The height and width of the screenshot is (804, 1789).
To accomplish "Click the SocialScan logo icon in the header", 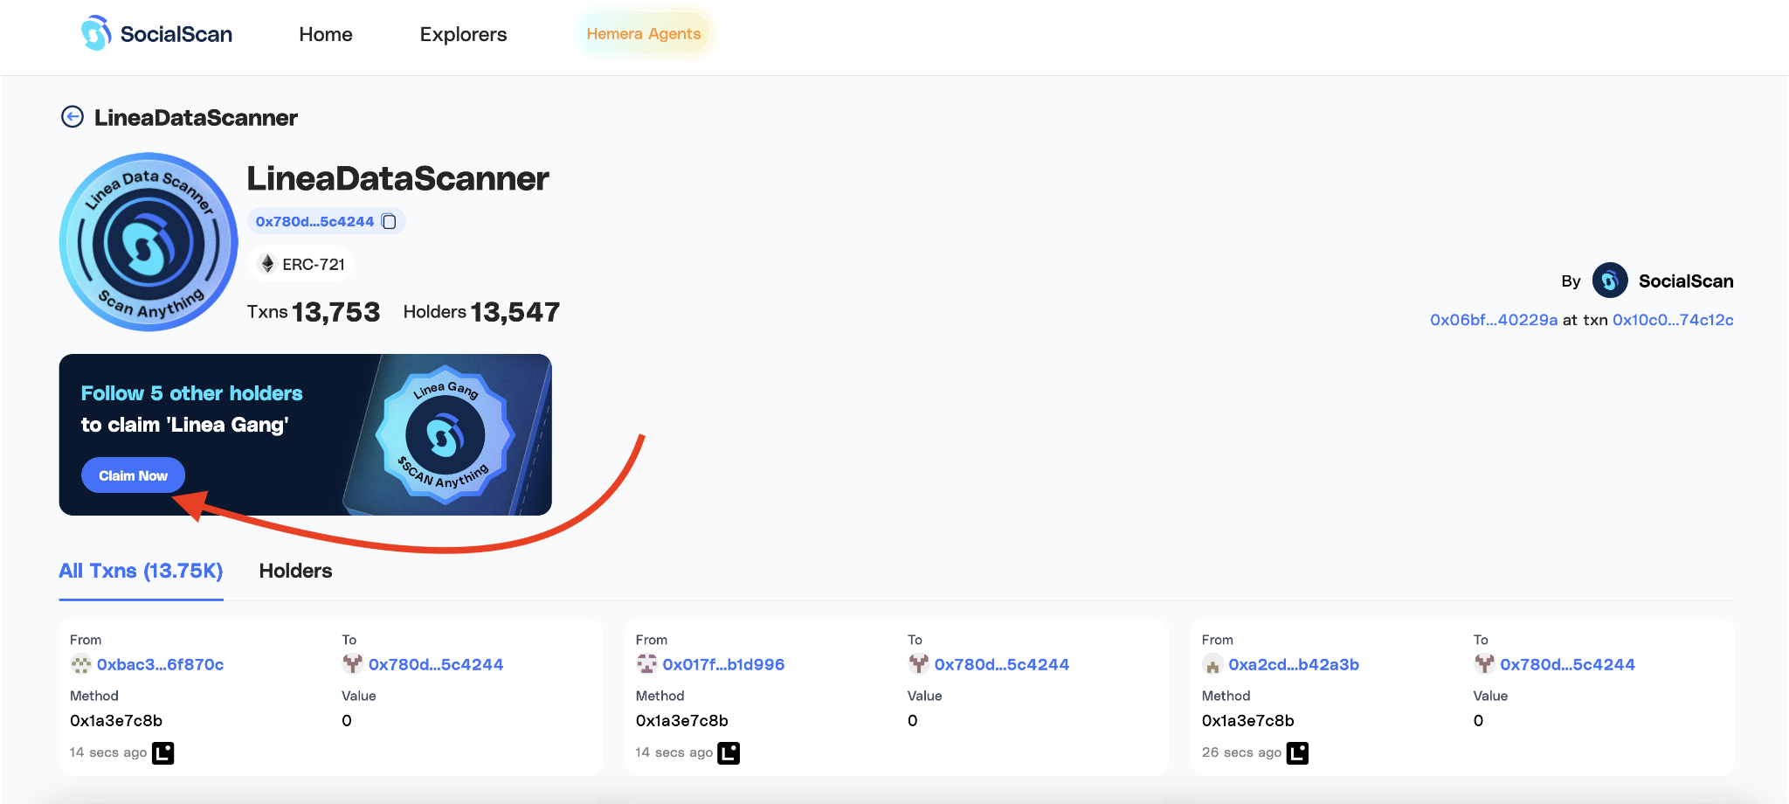I will tap(96, 33).
